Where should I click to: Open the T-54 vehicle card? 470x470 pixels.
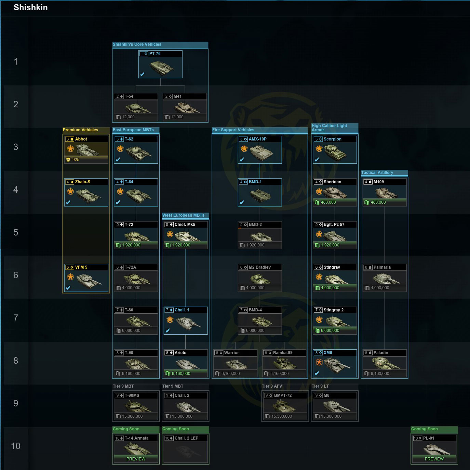click(x=136, y=107)
